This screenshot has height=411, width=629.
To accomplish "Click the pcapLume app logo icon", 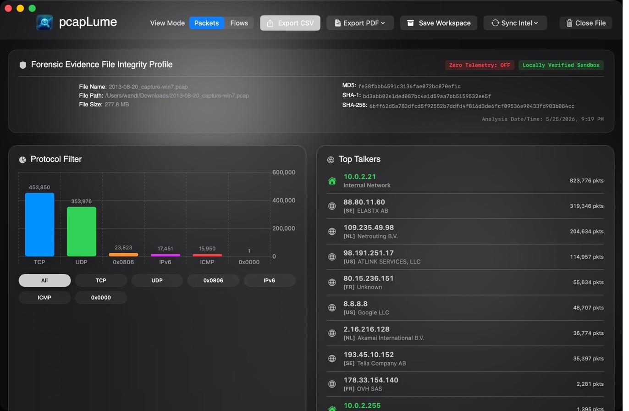I will 45,22.
